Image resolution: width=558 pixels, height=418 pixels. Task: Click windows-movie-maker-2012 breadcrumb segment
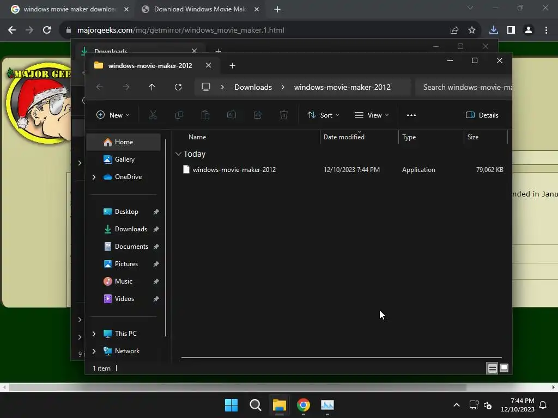342,87
